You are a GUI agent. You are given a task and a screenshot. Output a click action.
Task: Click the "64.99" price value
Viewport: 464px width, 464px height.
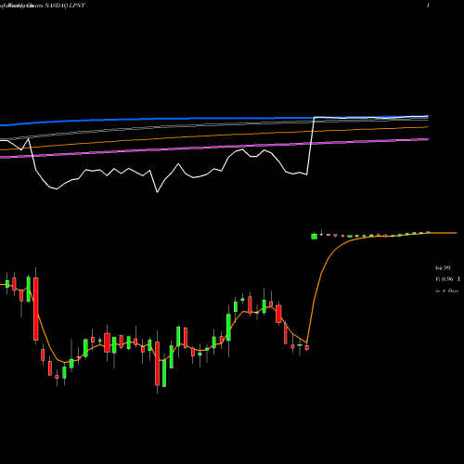click(443, 268)
